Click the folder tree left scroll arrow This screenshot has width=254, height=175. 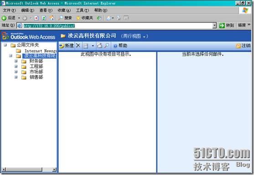point(4,170)
